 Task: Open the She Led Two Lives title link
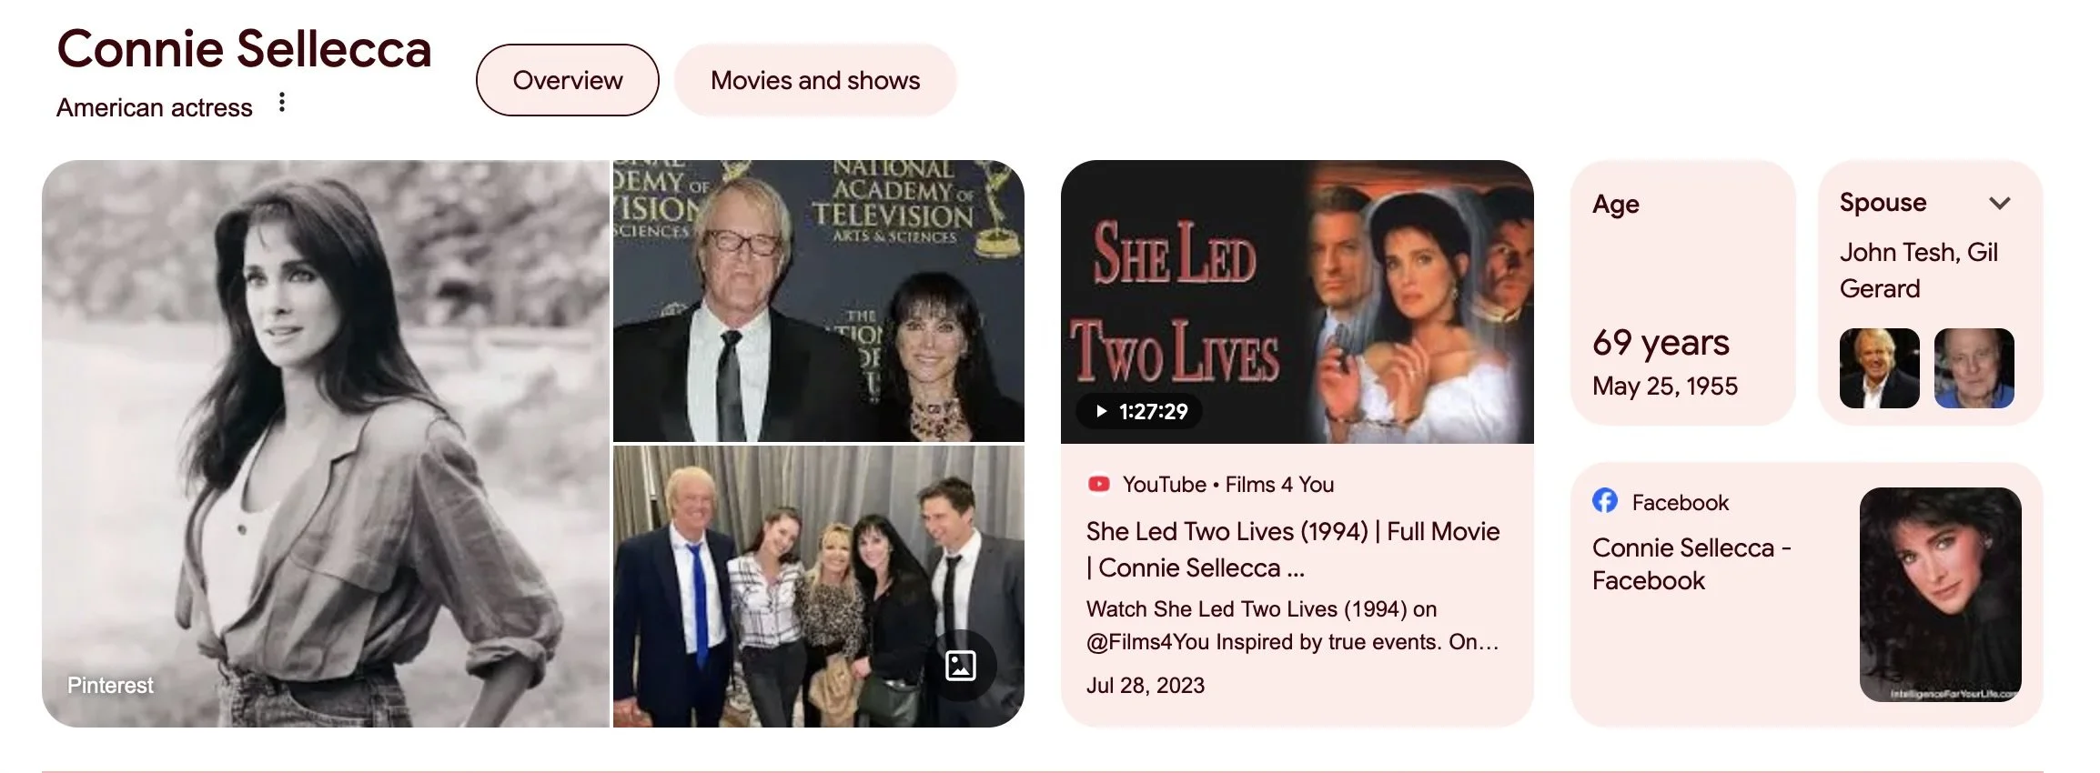point(1293,549)
